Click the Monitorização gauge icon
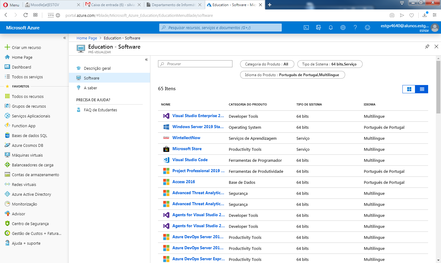This screenshot has width=441, height=263. [x=7, y=204]
